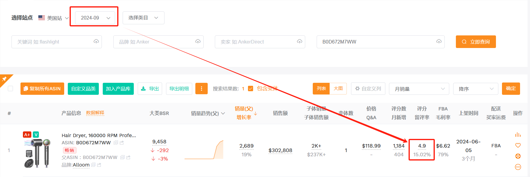Image resolution: width=530 pixels, height=177 pixels.
Task: Click the A+ badge on product
Action: 27,135
